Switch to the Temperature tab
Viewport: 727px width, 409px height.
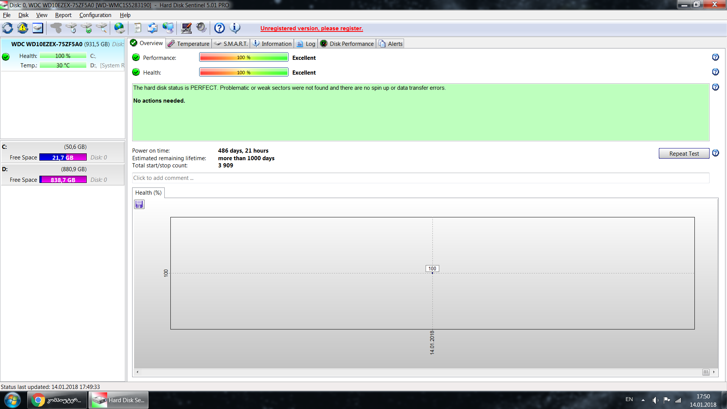coord(189,44)
